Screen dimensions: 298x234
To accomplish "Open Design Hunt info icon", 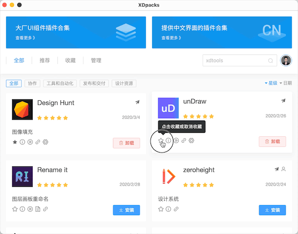I will pos(22,142).
